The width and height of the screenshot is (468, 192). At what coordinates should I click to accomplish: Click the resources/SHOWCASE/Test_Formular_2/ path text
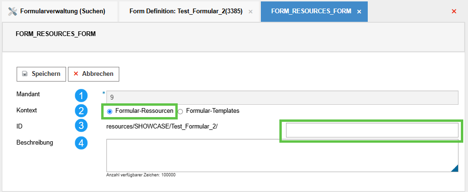click(162, 127)
